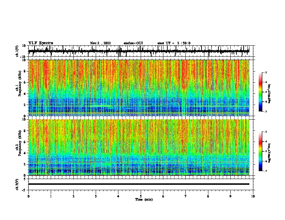
Task: Click inside the ch.2 spectrogram panel
Action: point(139,147)
